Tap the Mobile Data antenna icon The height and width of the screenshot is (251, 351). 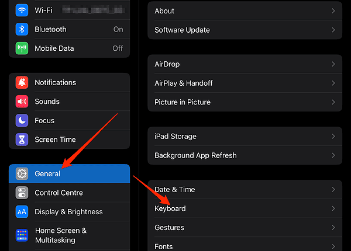click(22, 48)
